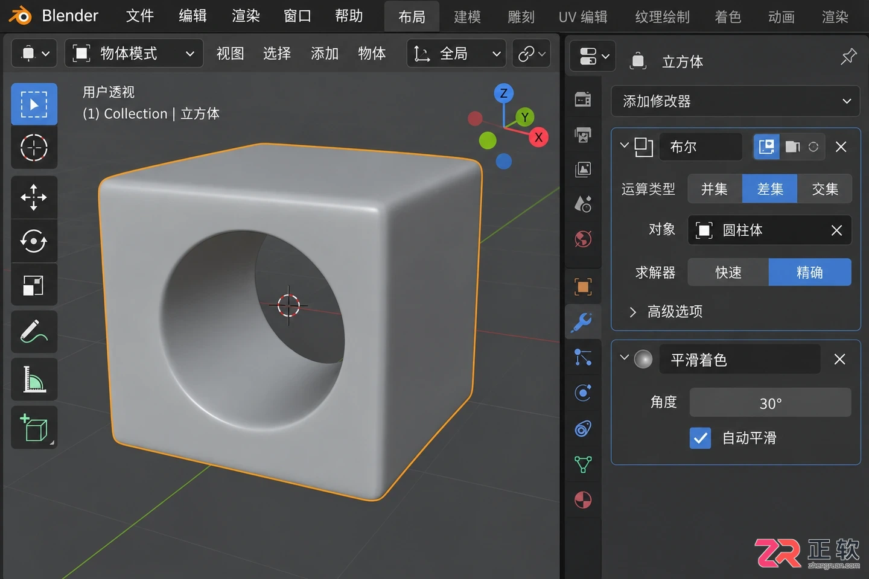869x579 pixels.
Task: Select the Measure tool
Action: pos(34,379)
